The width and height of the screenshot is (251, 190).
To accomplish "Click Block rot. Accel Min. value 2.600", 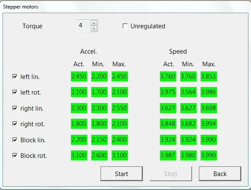I will click(x=99, y=155).
